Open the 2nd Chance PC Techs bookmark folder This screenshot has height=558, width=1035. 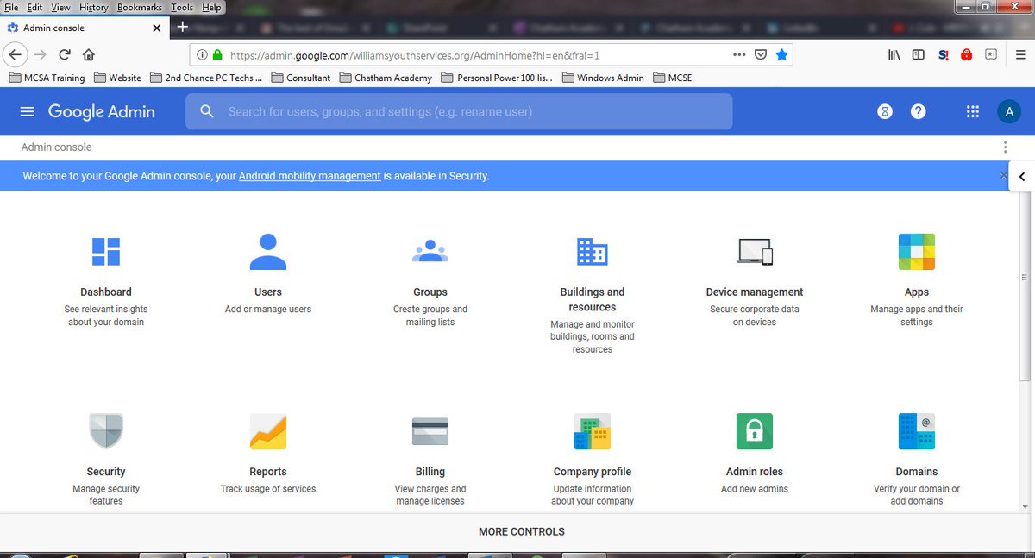point(207,78)
